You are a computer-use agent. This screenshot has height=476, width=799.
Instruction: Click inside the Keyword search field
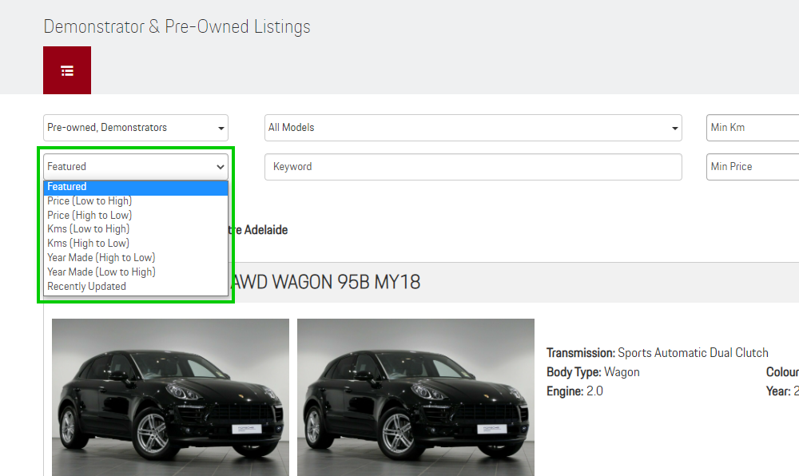pyautogui.click(x=473, y=166)
